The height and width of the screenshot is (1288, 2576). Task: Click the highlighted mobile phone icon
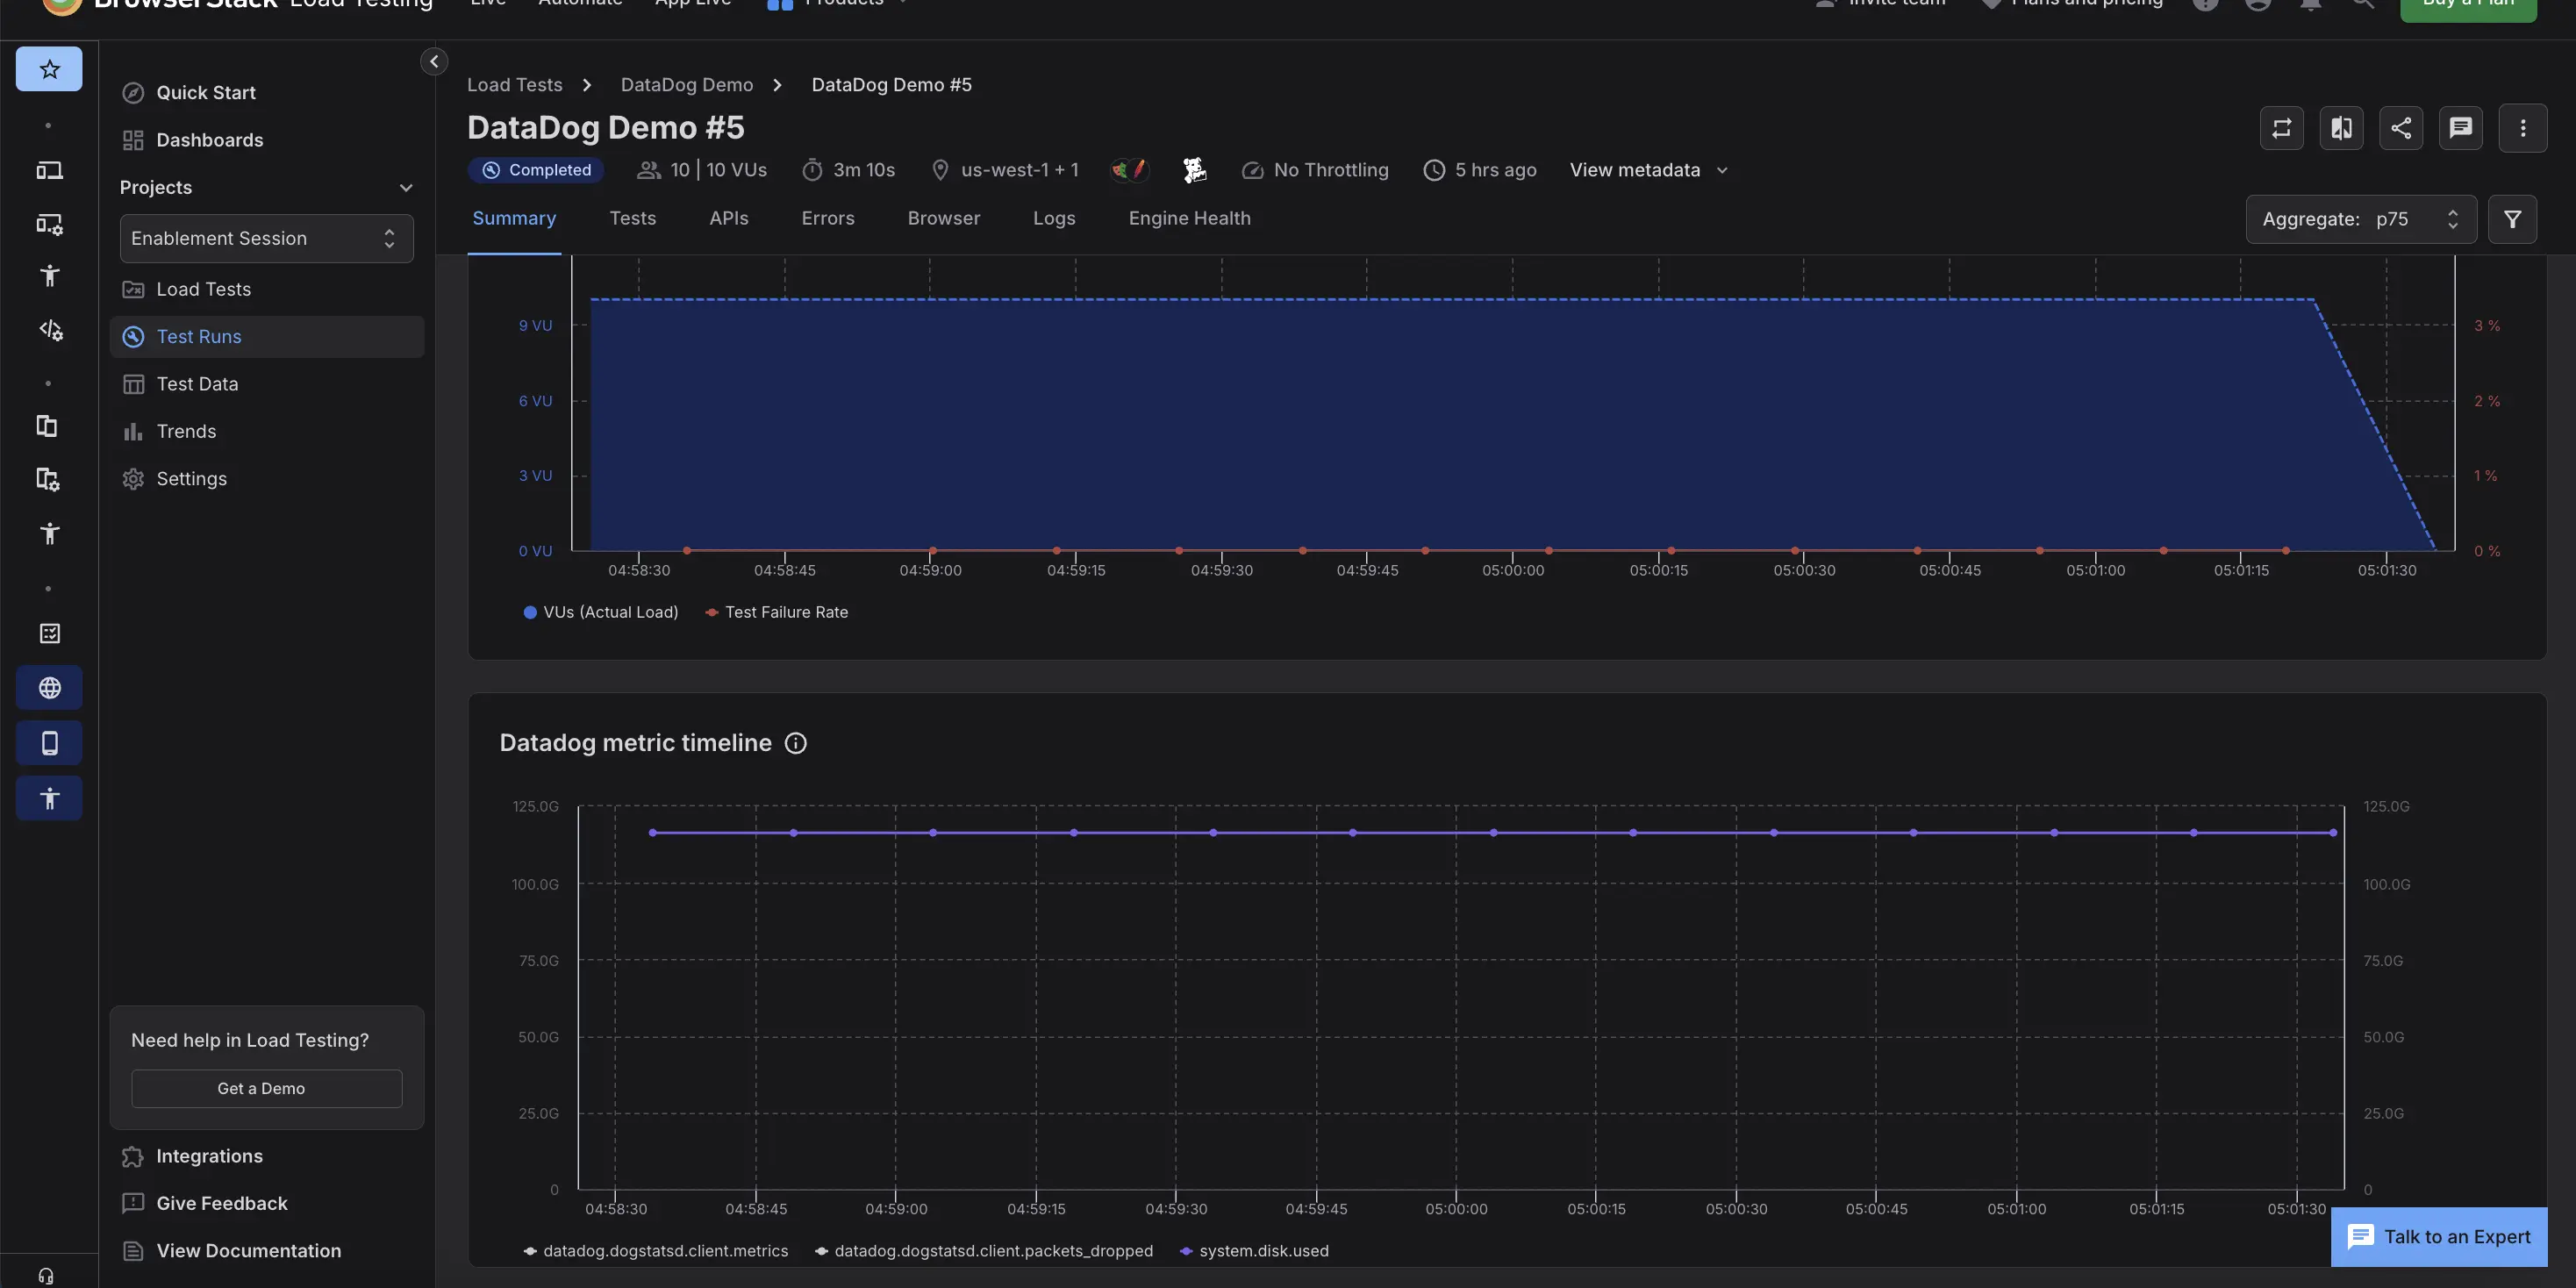click(x=49, y=743)
